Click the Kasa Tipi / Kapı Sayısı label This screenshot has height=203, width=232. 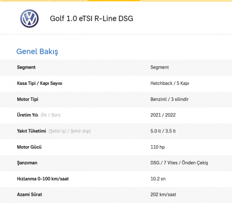tap(40, 83)
